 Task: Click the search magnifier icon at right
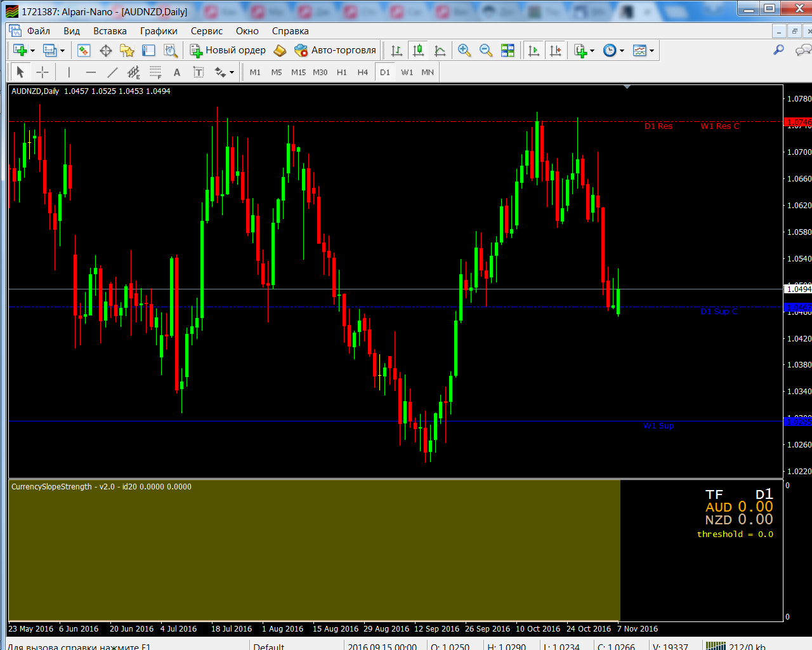pos(778,50)
